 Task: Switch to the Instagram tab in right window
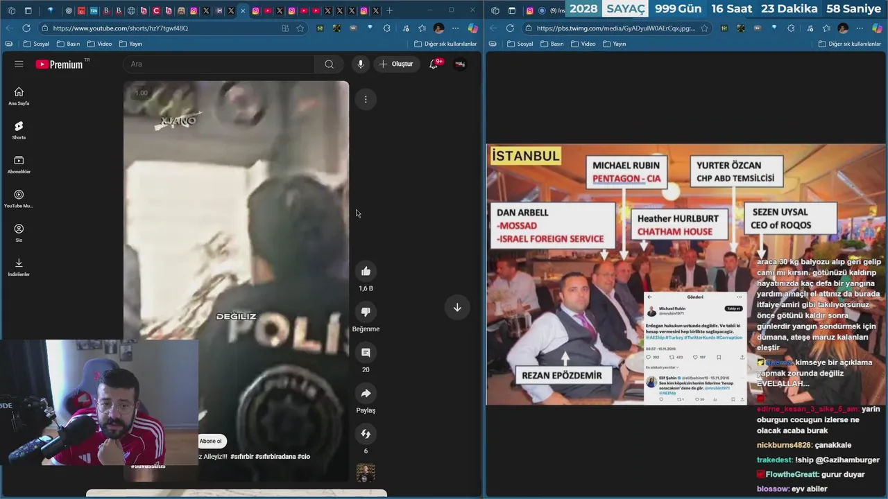[x=530, y=10]
